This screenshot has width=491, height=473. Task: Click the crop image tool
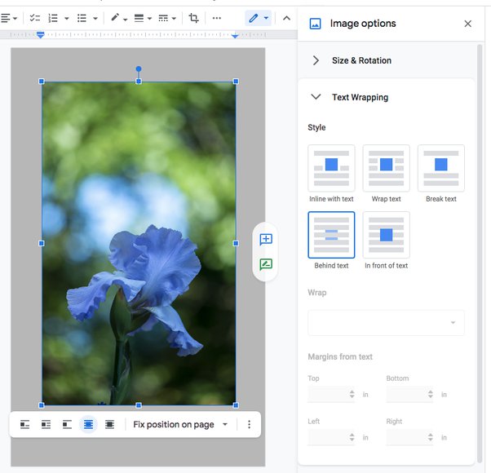coord(193,18)
